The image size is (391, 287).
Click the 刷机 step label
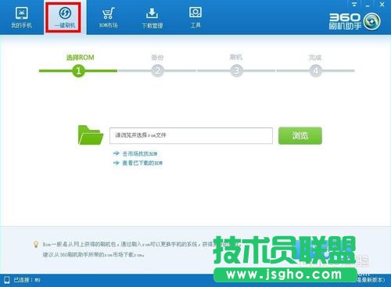(236, 57)
